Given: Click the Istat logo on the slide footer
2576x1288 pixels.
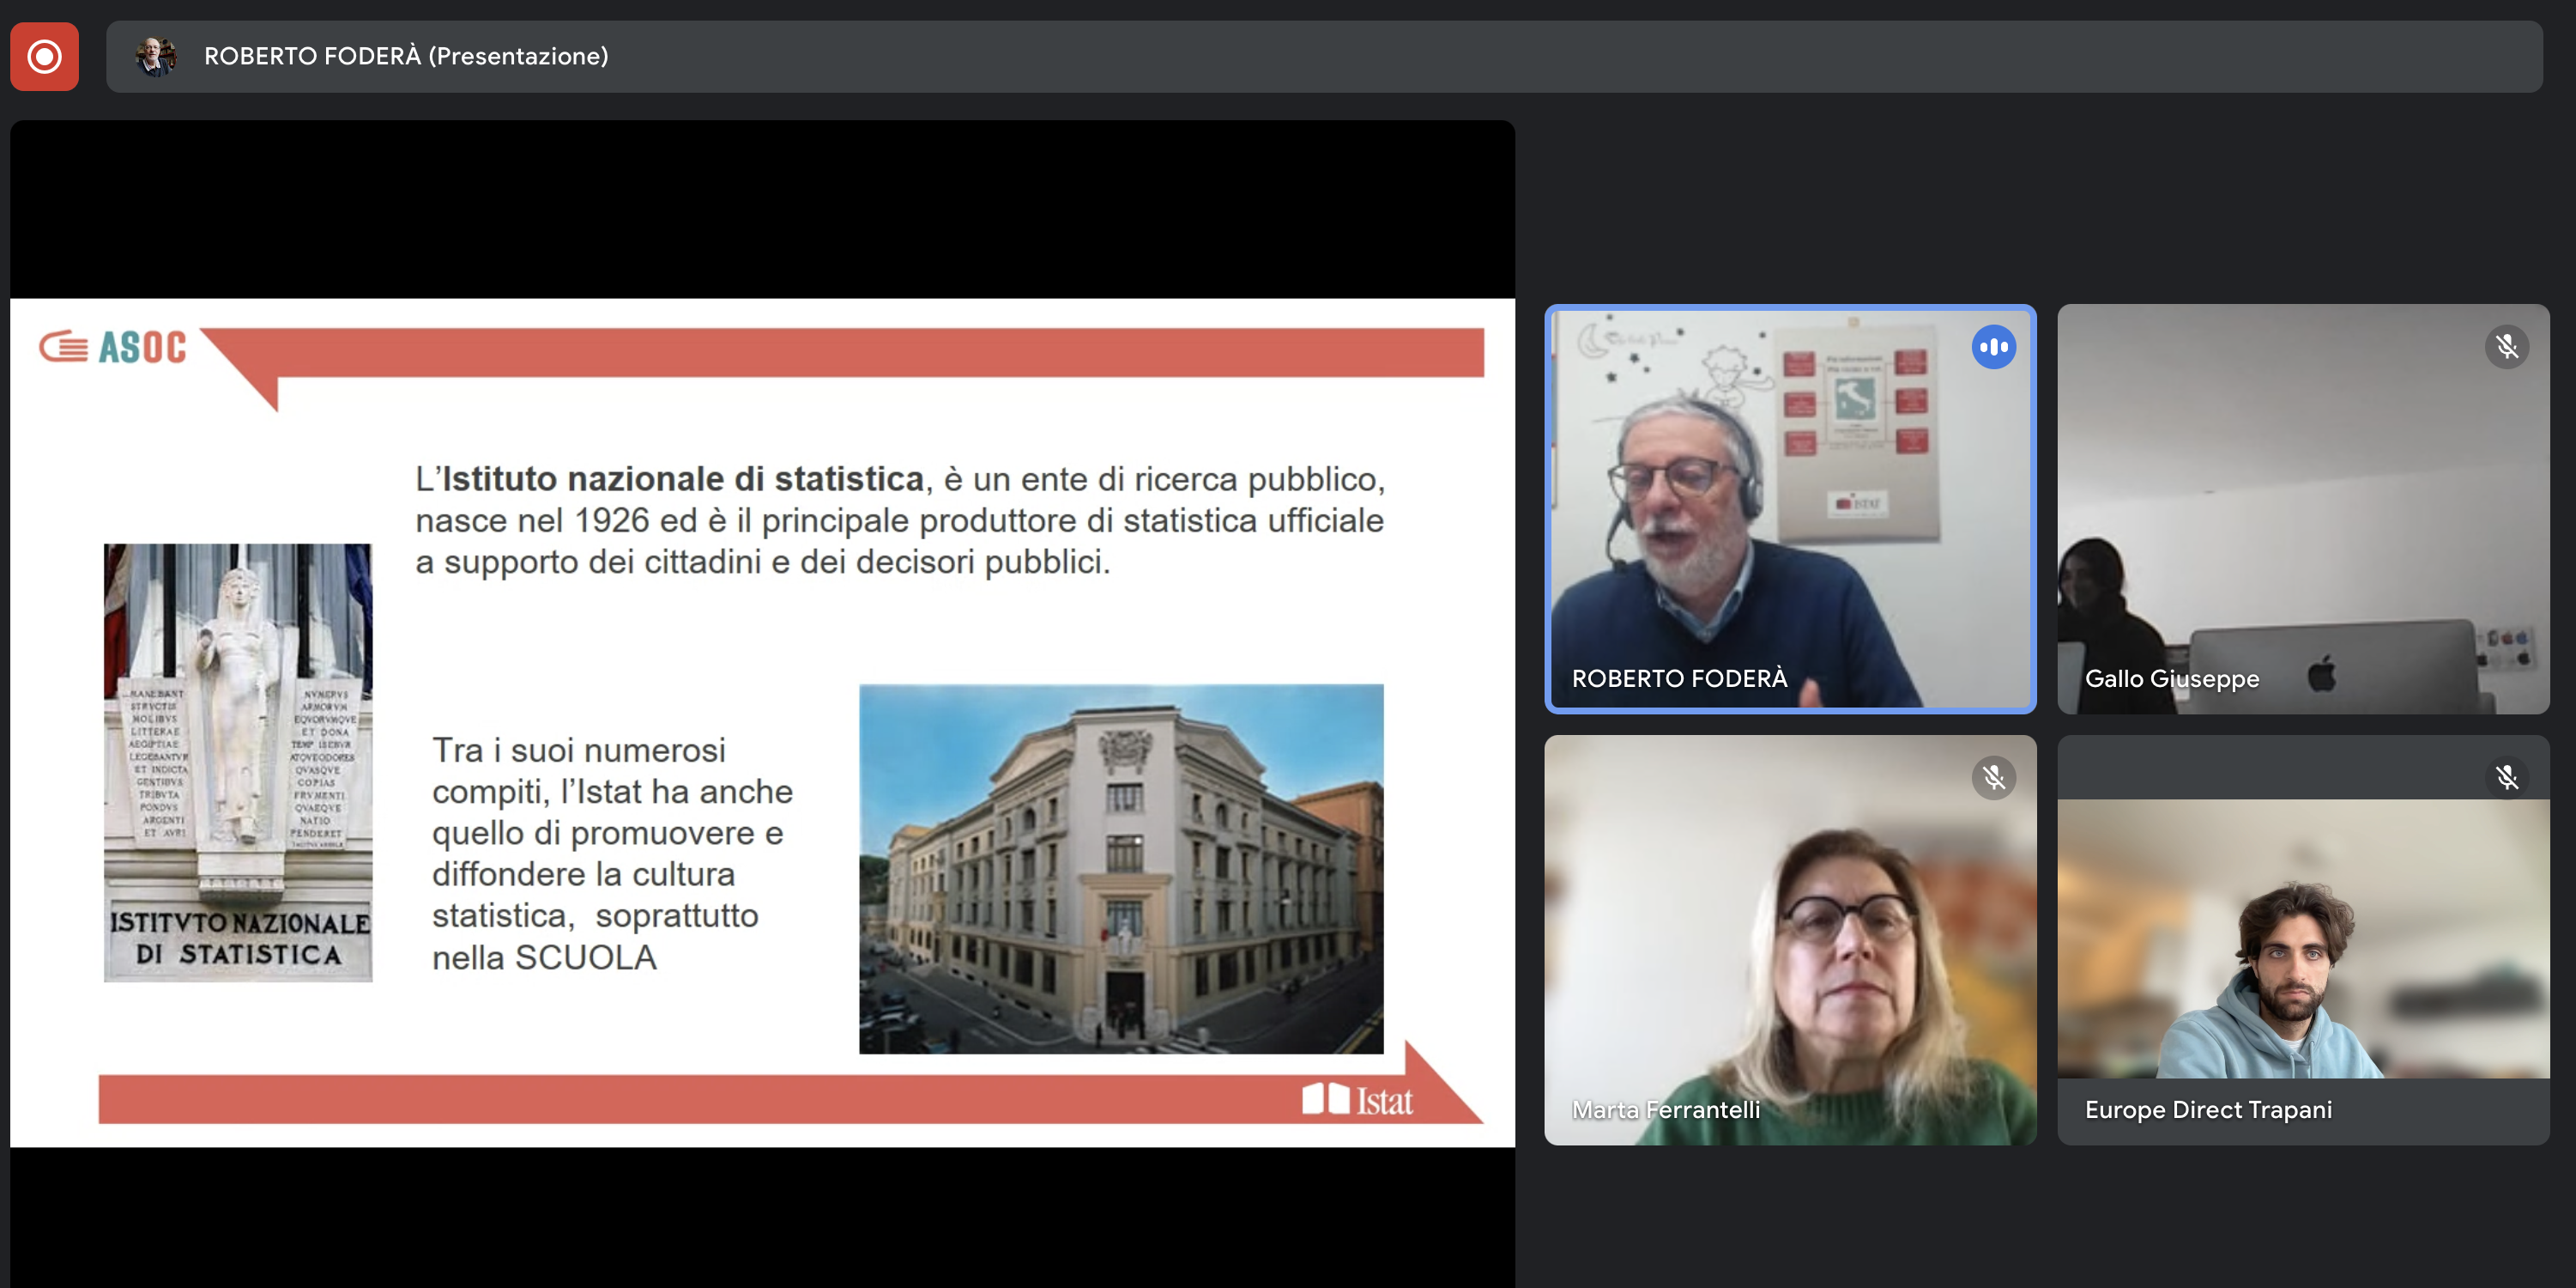Looking at the screenshot, I should coord(1357,1099).
